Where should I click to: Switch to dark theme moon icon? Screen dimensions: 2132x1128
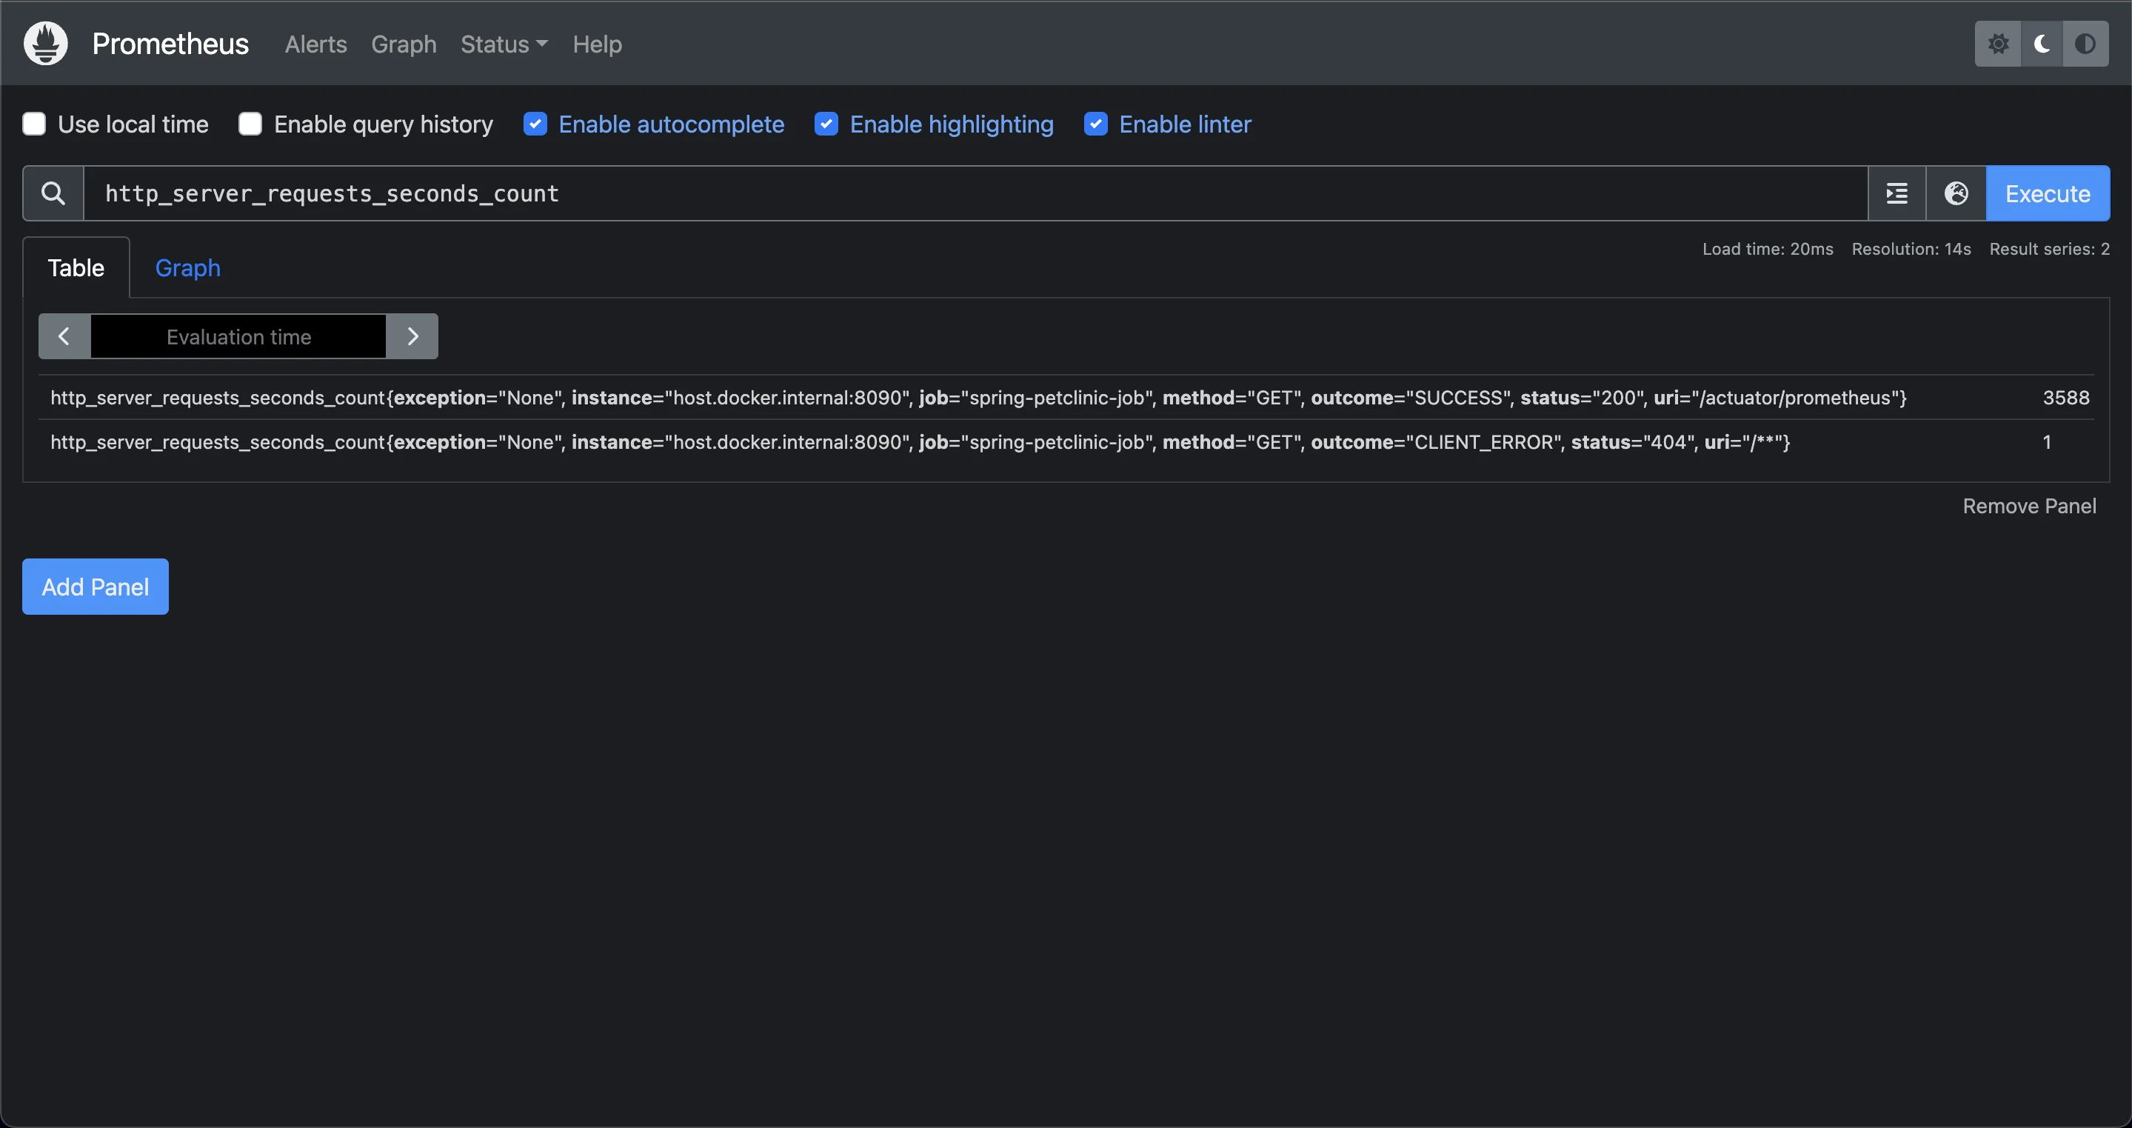coord(2042,44)
